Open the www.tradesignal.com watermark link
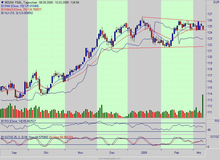Image resolution: width=220 pixels, height=160 pixels. (110, 158)
